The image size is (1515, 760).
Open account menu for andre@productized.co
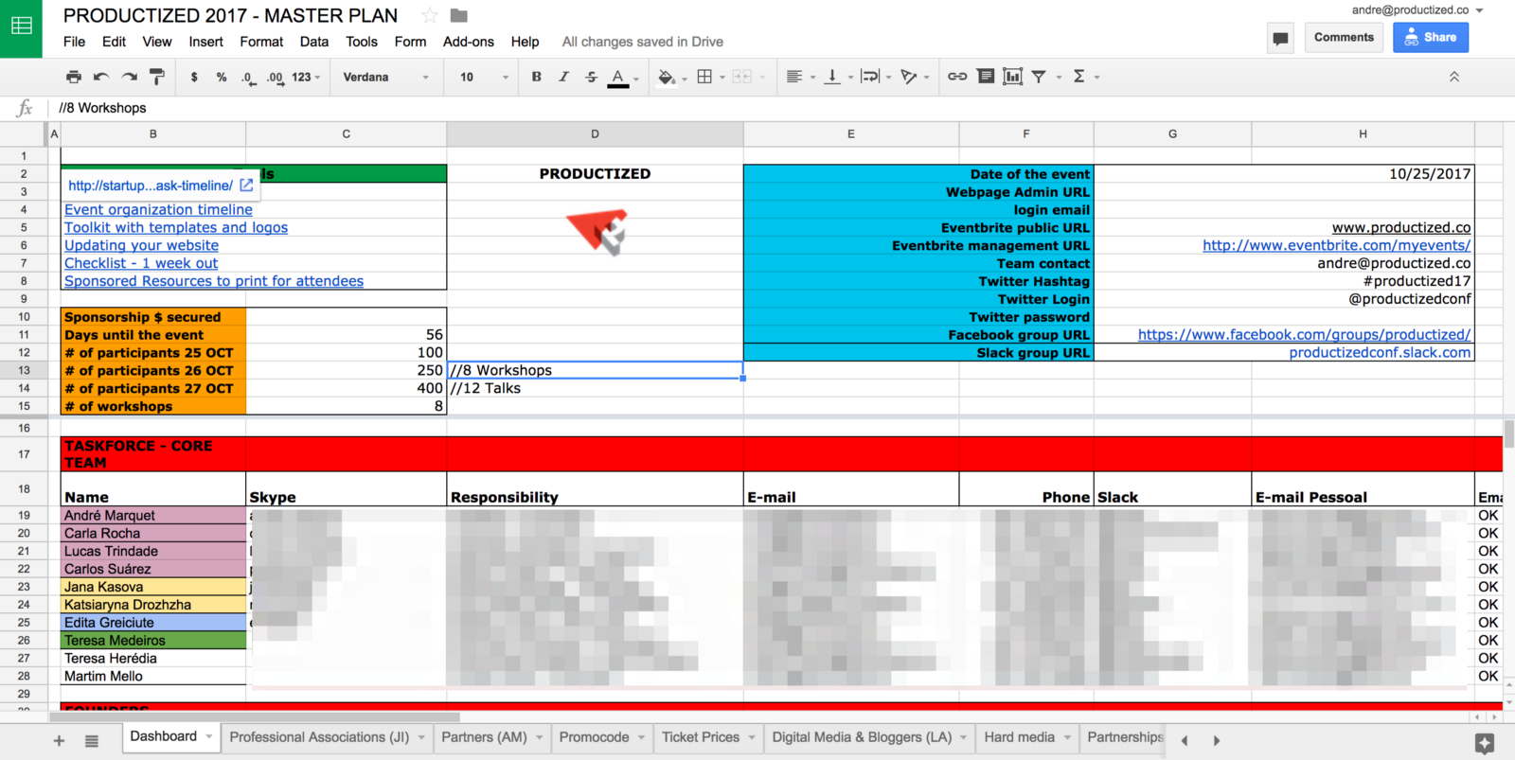1417,9
